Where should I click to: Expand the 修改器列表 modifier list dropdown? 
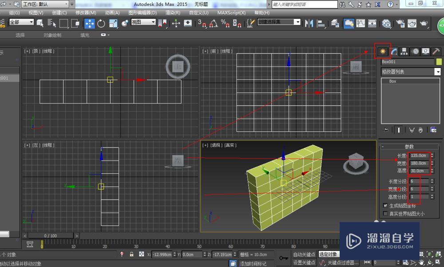coord(437,72)
